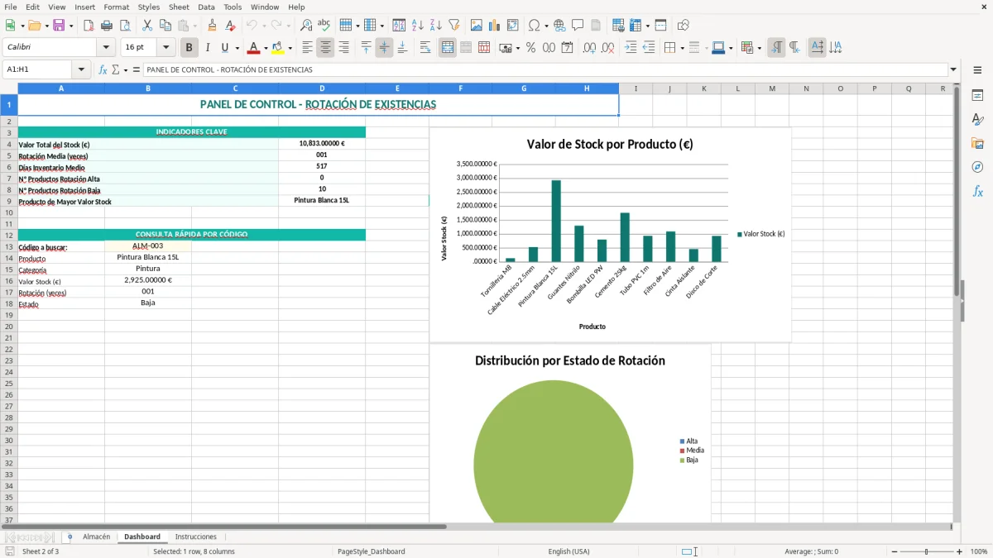Format as percent
This screenshot has width=993, height=558.
tap(530, 48)
